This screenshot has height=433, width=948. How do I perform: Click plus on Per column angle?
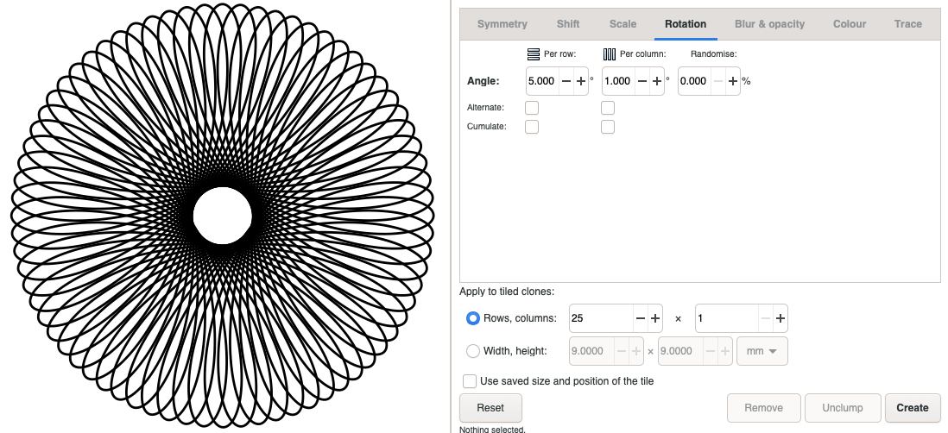click(x=656, y=81)
